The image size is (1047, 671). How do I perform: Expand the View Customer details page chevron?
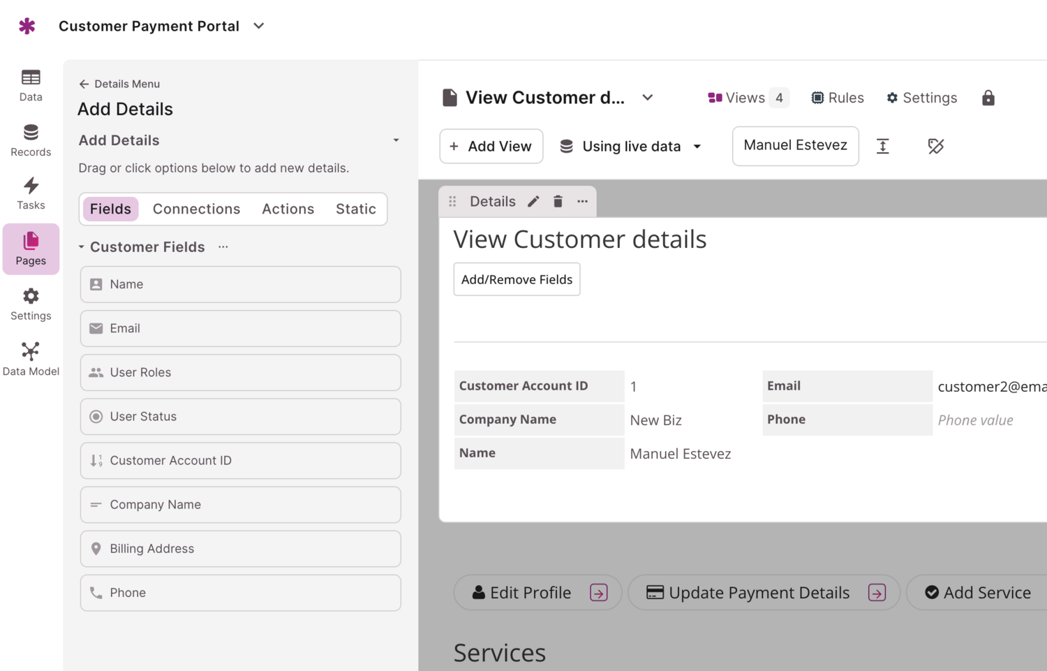click(x=648, y=98)
